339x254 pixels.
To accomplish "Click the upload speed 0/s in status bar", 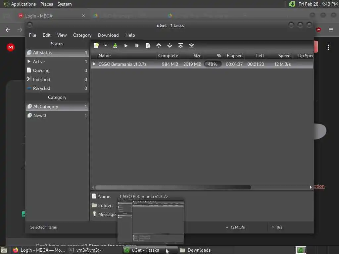I will coord(277,227).
